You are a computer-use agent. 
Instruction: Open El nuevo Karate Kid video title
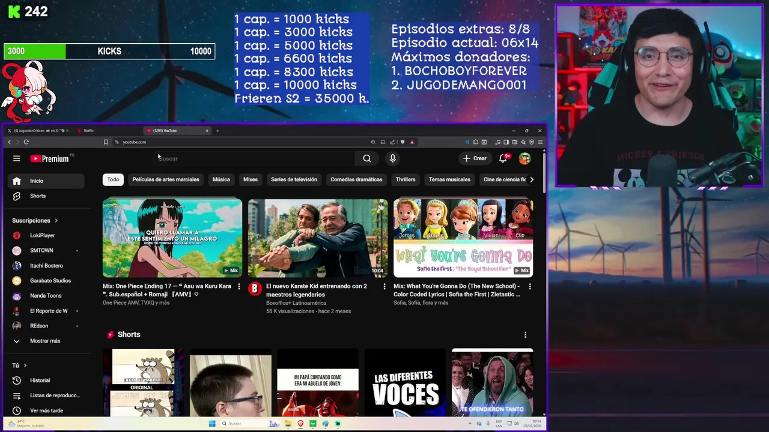click(317, 290)
